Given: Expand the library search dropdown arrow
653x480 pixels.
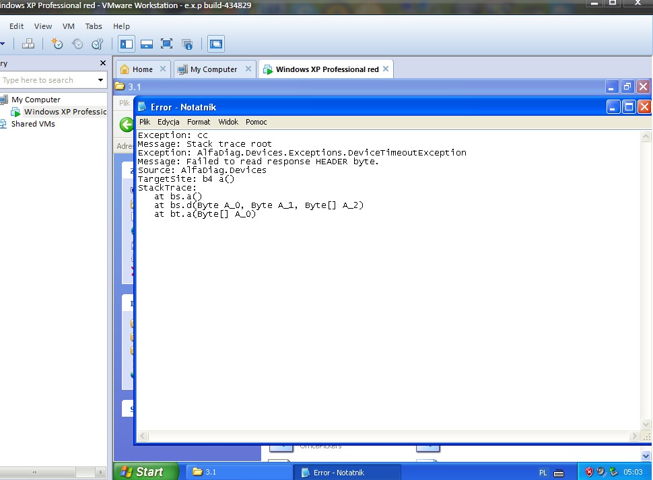Looking at the screenshot, I should (100, 80).
